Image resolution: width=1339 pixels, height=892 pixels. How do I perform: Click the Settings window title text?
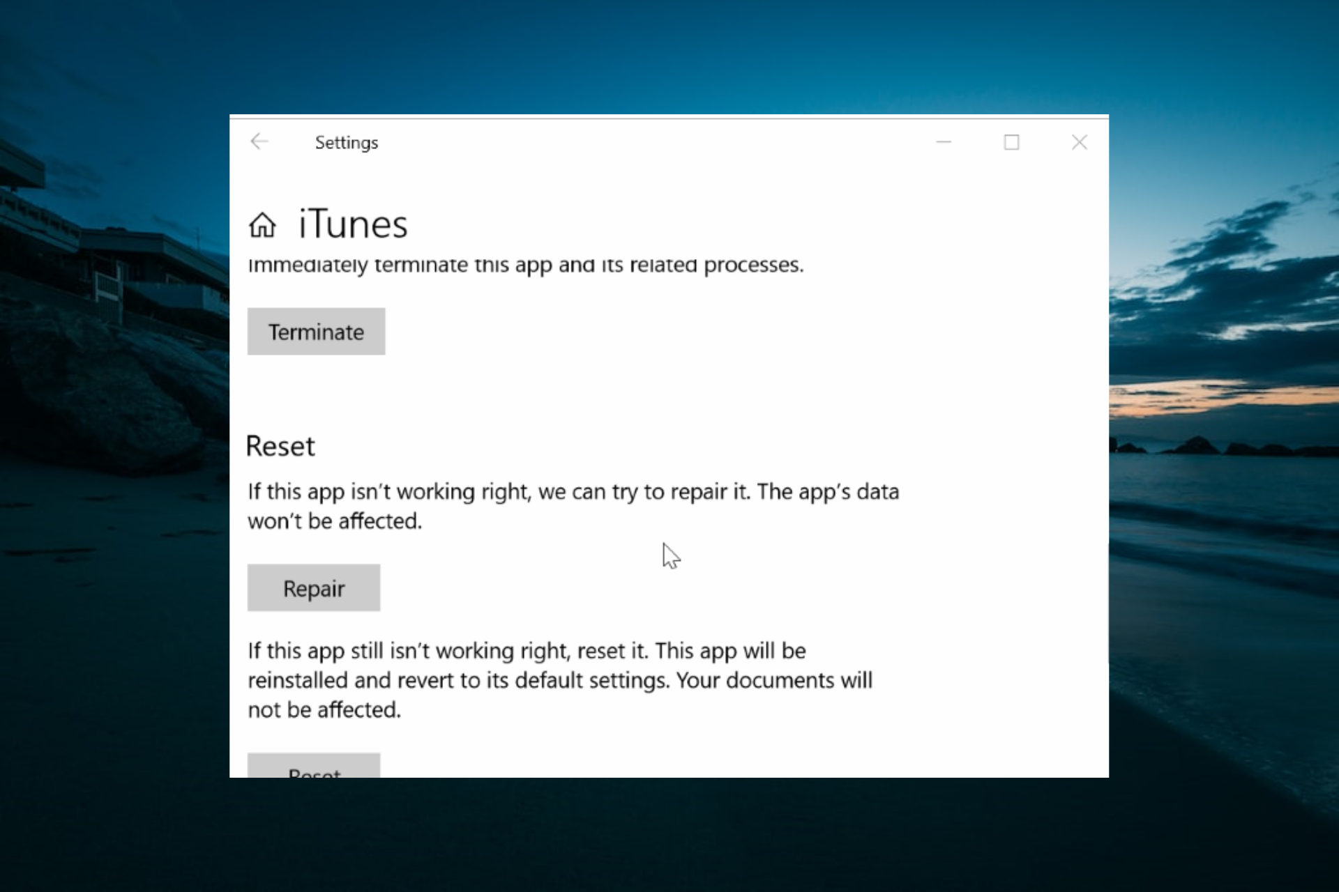[x=347, y=143]
